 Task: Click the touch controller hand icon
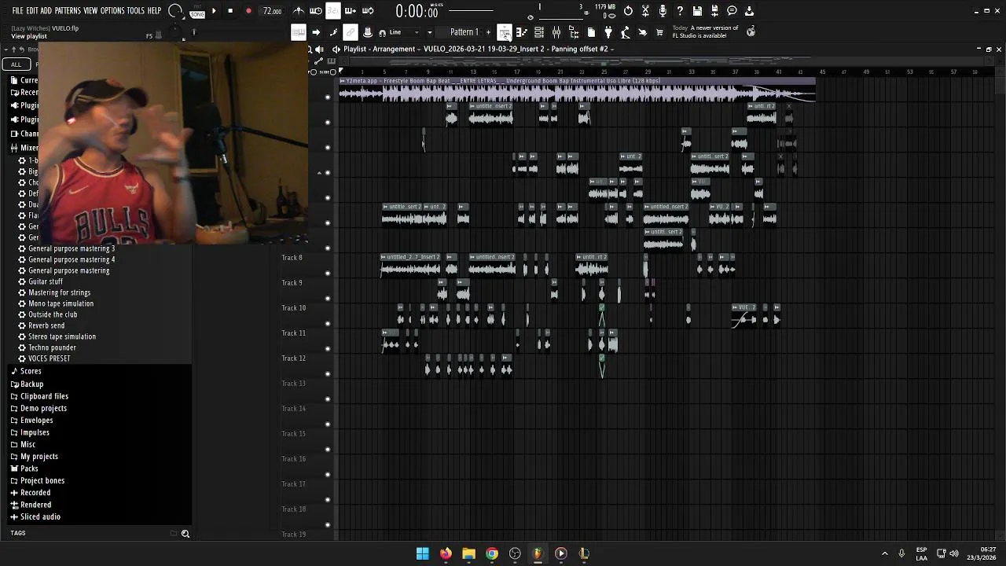click(643, 32)
